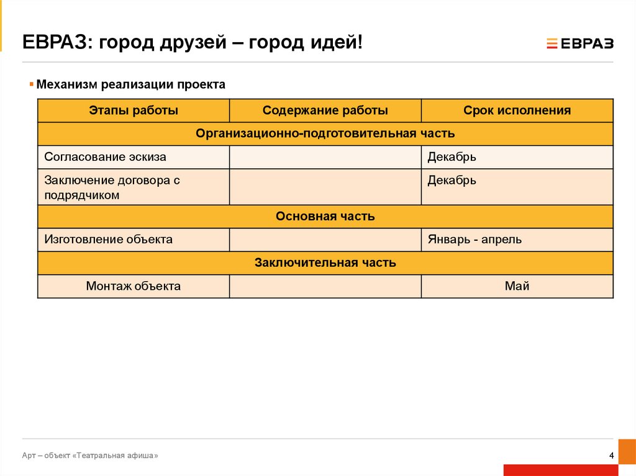Click the 'Декабрь' cell in Согласование эскиза row
Image resolution: width=636 pixels, height=476 pixels.
pyautogui.click(x=517, y=157)
